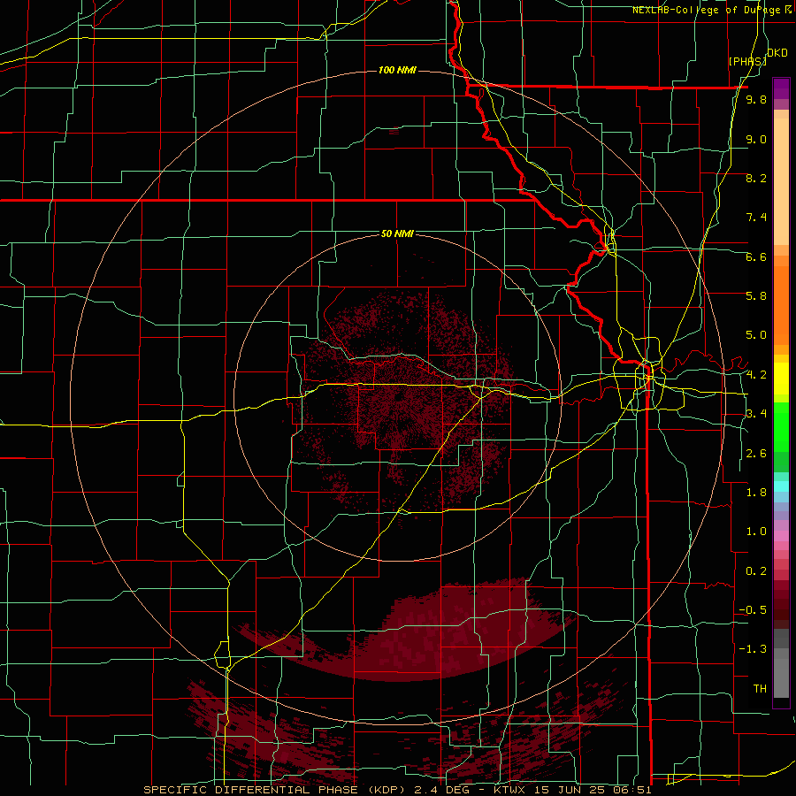
Task: Pick the bright green band of the color bar
Action: (x=781, y=426)
